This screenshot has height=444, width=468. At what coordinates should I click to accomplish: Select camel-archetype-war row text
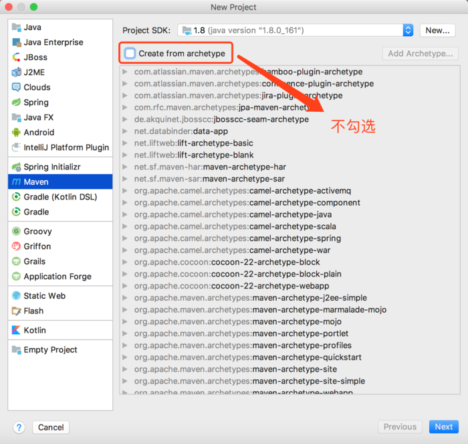coord(232,250)
